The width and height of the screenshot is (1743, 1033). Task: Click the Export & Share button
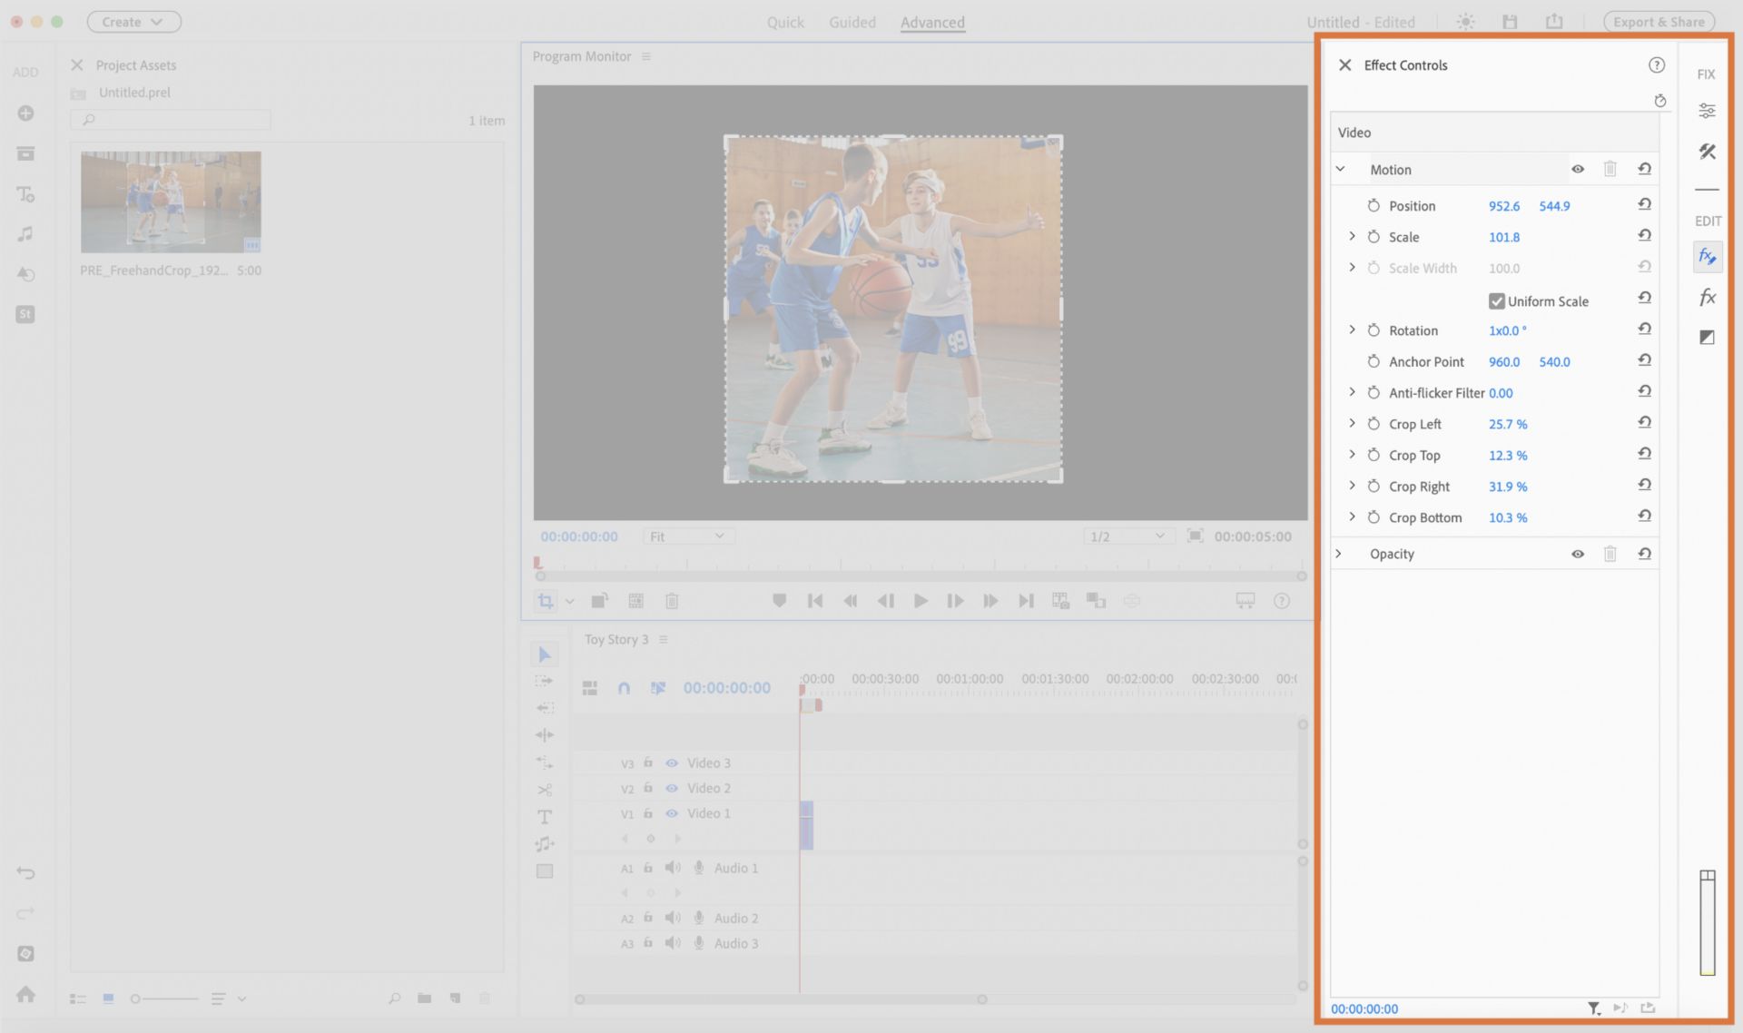point(1659,22)
